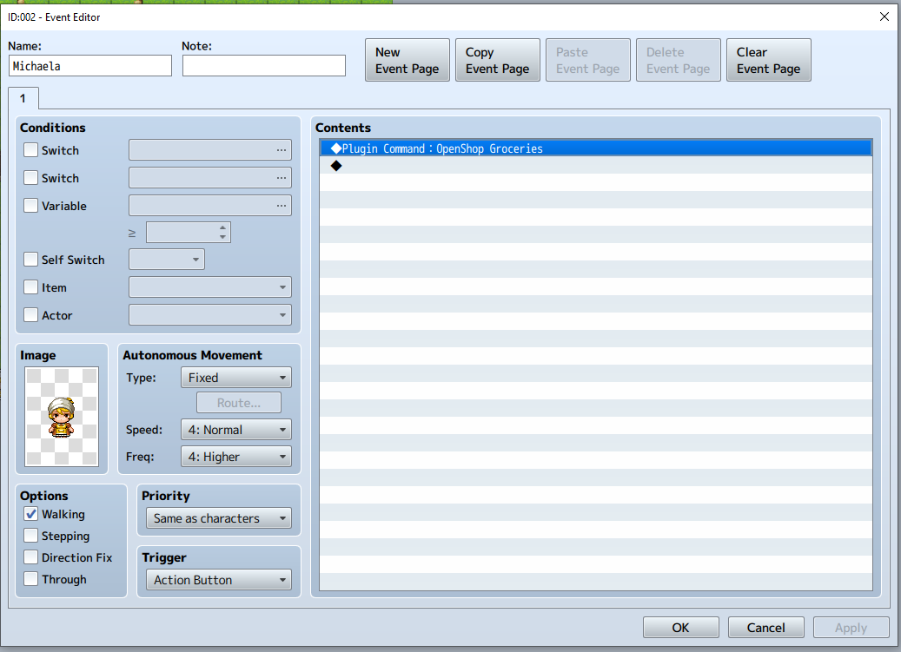Check the Through option
Screen dimensions: 901x652
(31, 578)
